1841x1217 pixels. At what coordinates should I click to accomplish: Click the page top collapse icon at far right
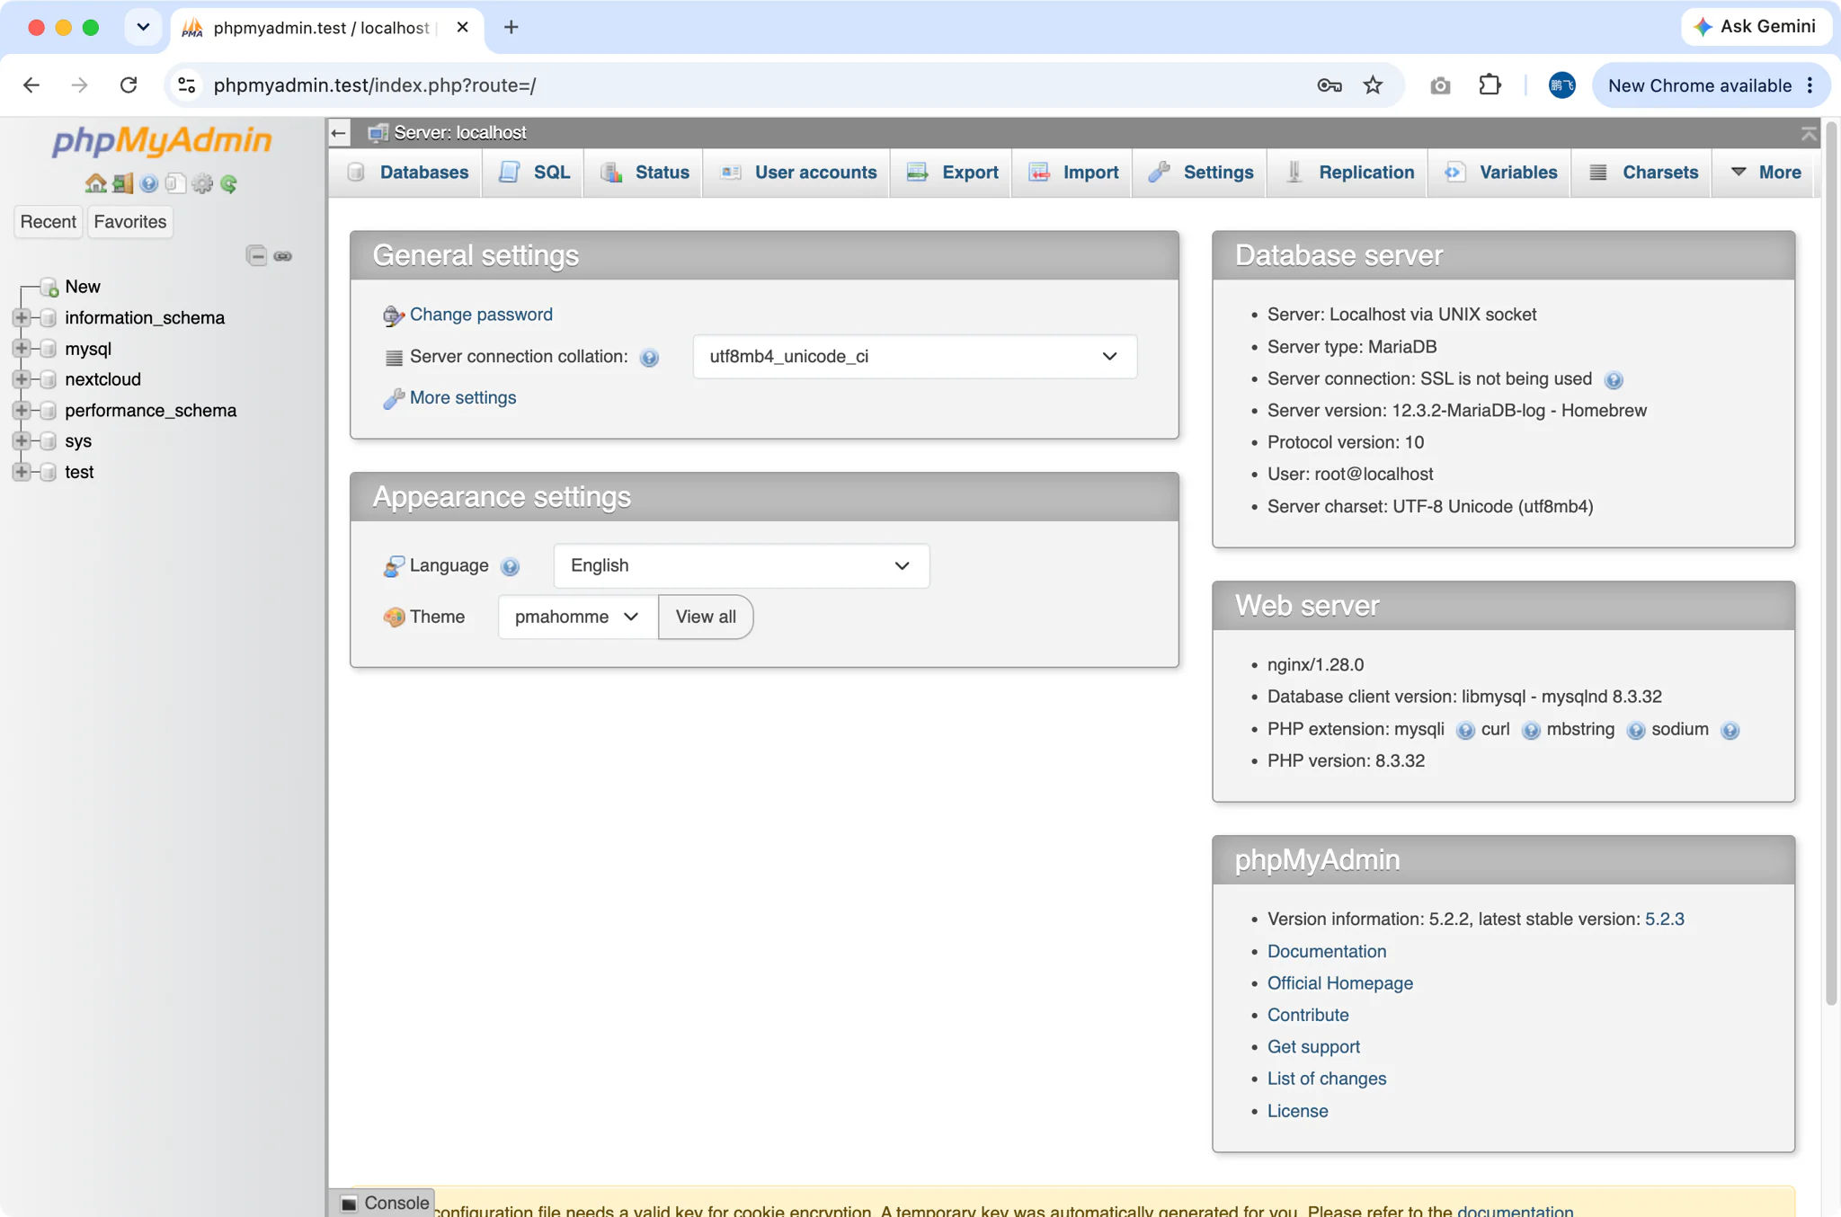tap(1809, 134)
